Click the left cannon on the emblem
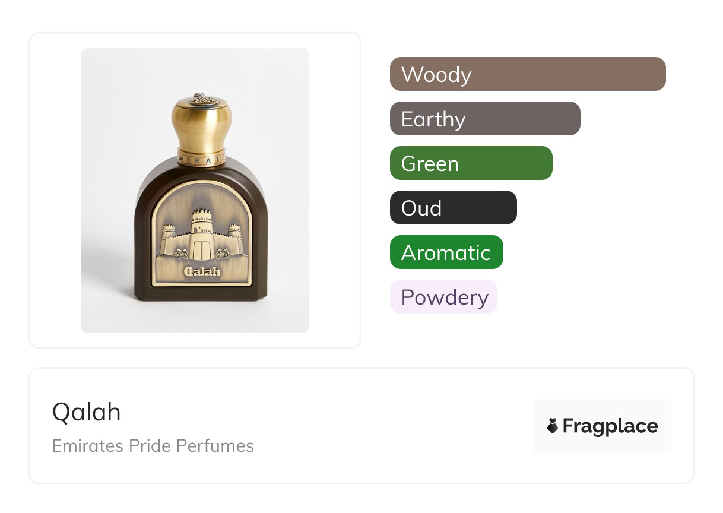 click(180, 255)
